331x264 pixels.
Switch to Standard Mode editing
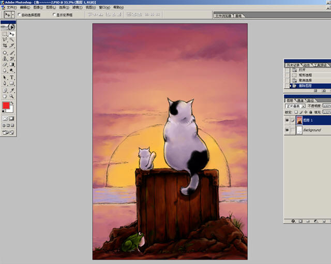(x=5, y=119)
